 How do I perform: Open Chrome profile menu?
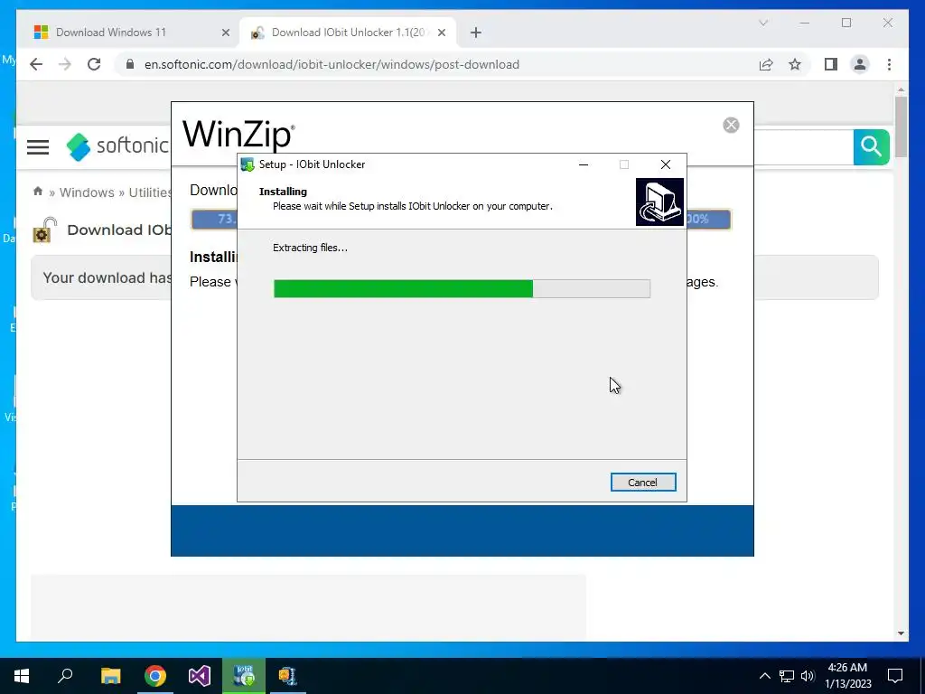860,64
